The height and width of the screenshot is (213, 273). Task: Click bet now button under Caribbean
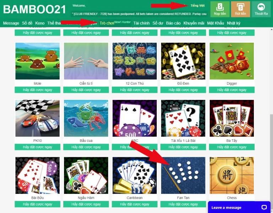point(135,204)
